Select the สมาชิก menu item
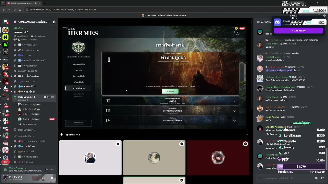This screenshot has width=328, height=184. point(79,70)
